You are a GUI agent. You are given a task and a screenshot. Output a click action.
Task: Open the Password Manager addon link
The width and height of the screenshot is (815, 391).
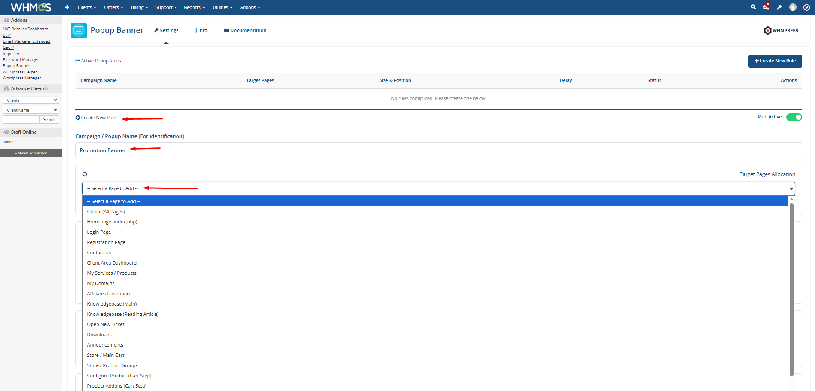tap(21, 60)
